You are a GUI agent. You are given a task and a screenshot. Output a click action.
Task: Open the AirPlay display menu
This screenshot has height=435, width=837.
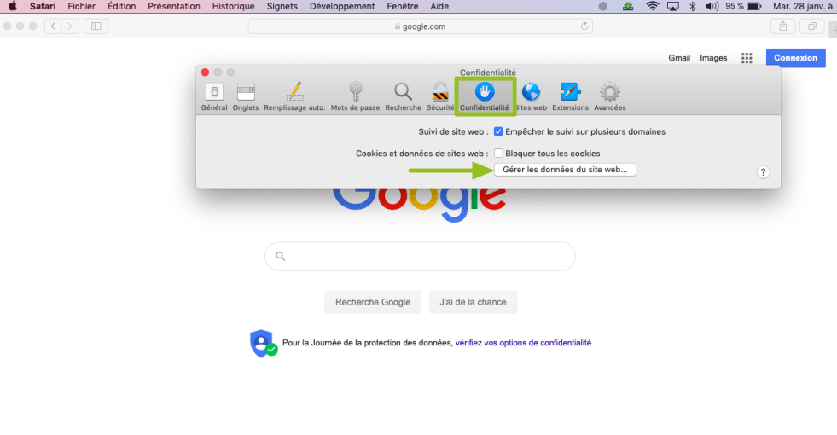click(x=673, y=7)
